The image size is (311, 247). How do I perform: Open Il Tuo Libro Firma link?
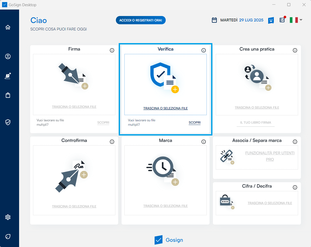[256, 123]
